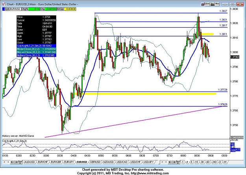Screen dimensions: 246x175
Task: Click the 0830 time axis label
Action: pos(197,156)
